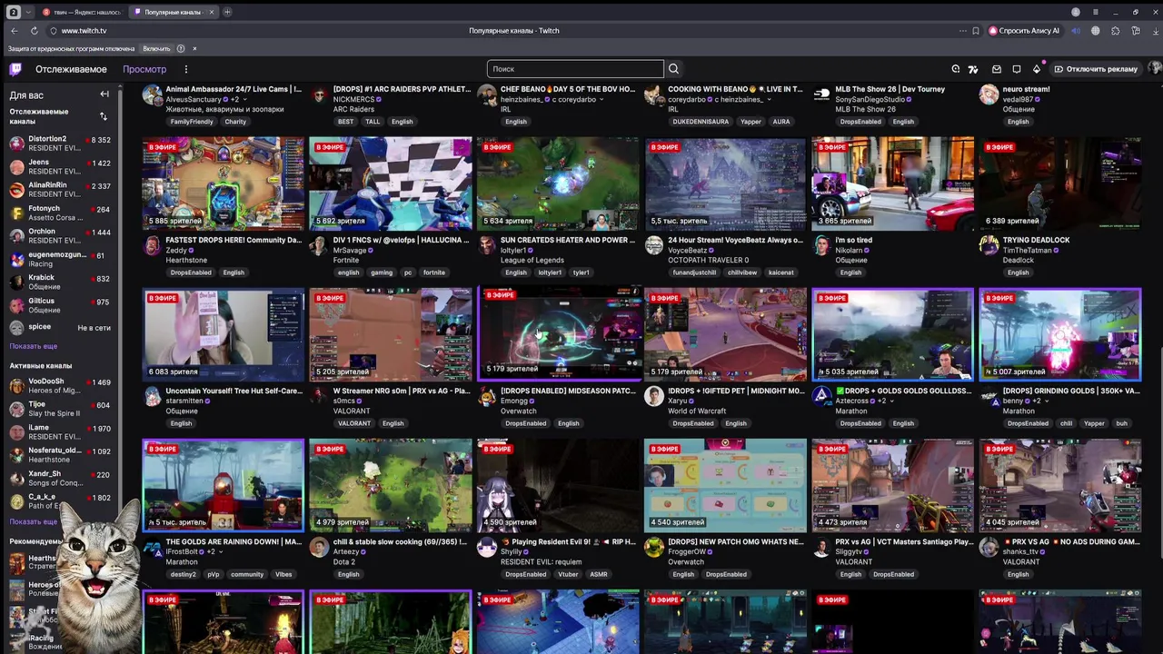Select the Популярные каналы browser tab
This screenshot has width=1163, height=654.
click(x=173, y=12)
